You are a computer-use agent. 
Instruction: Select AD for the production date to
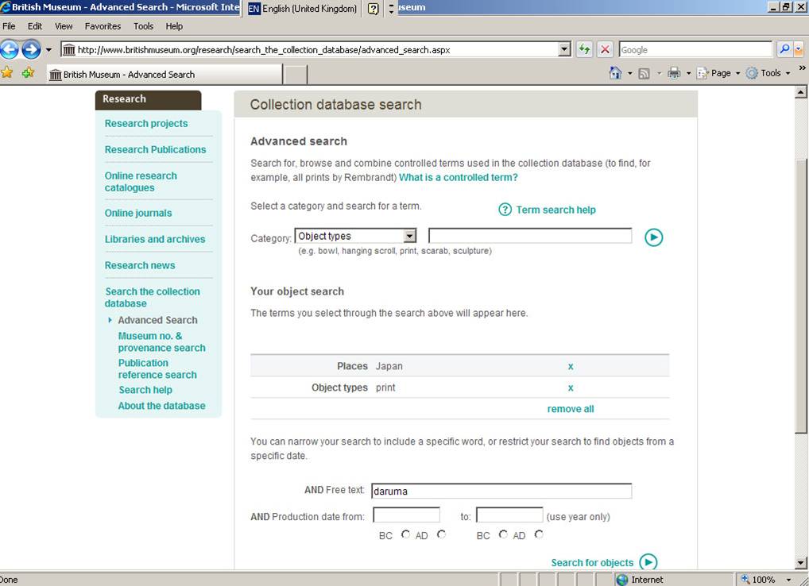point(539,534)
